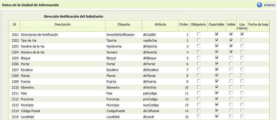Open the Anterior link
This screenshot has width=277, height=120.
269,5
